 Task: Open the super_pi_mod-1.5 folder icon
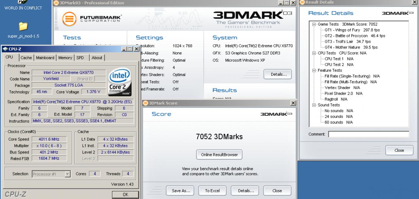click(23, 26)
